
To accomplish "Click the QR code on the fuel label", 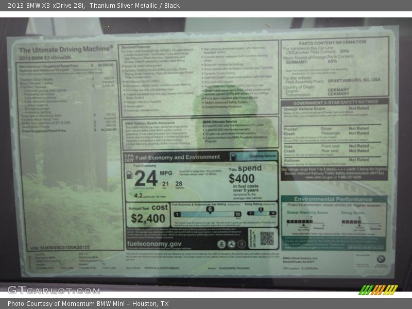I will 266,237.
